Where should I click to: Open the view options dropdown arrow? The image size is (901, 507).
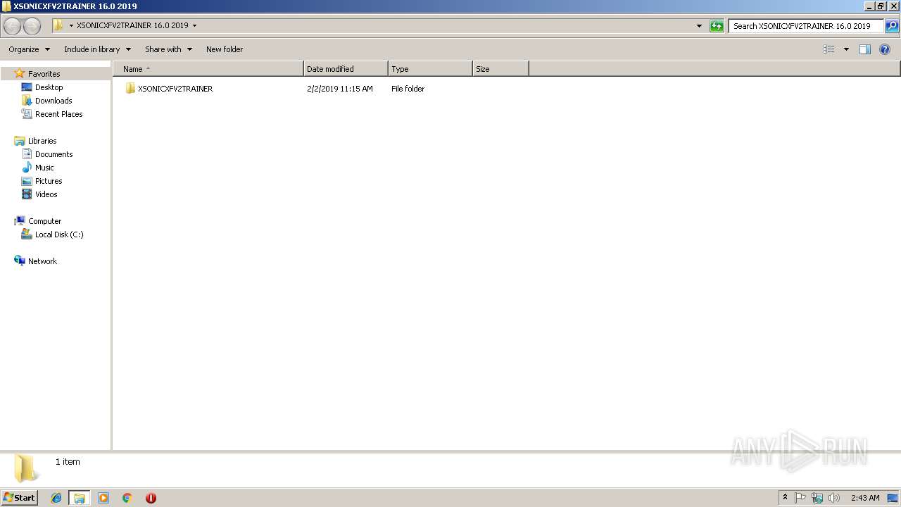tap(846, 49)
